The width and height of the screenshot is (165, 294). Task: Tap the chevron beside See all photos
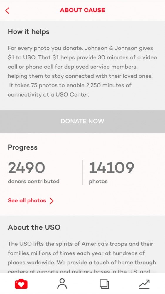tap(51, 201)
